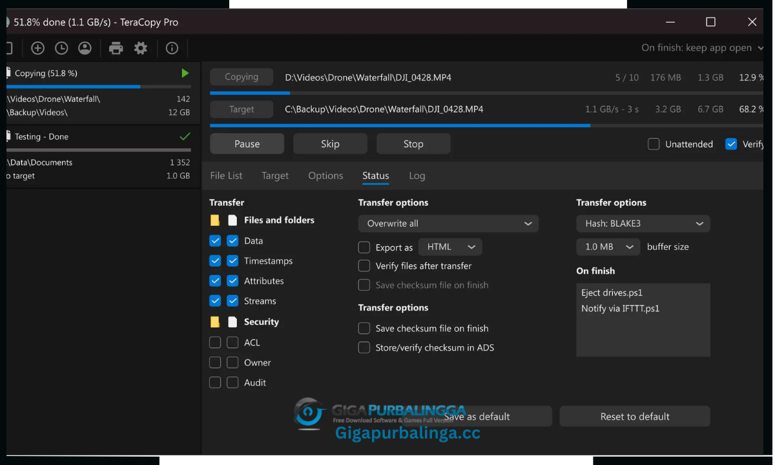
Task: Click the printer icon in toolbar
Action: pos(116,48)
